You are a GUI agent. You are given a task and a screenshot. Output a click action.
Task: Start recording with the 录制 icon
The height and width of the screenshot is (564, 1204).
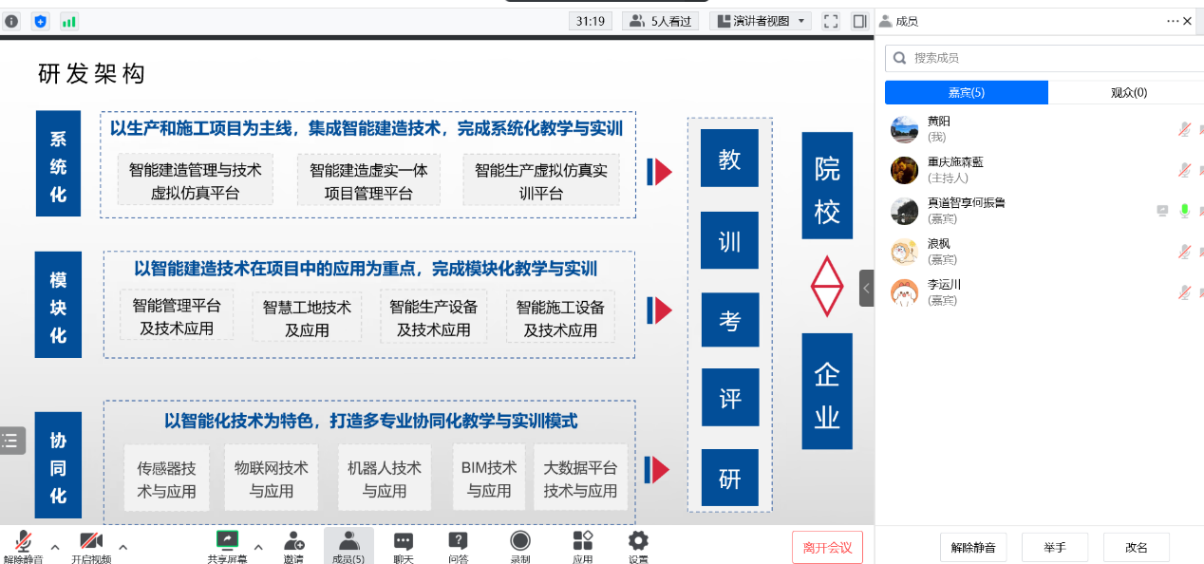520,541
